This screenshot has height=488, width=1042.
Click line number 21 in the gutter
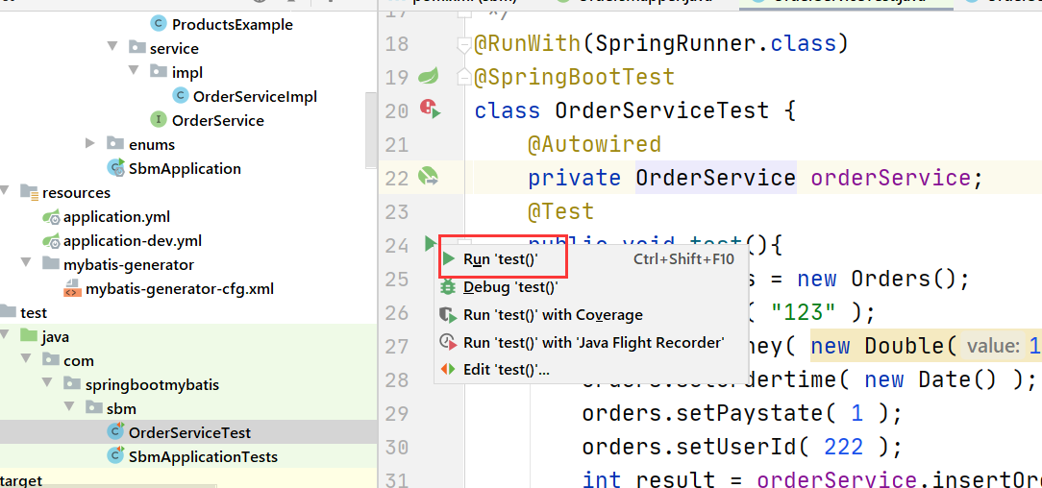point(397,144)
